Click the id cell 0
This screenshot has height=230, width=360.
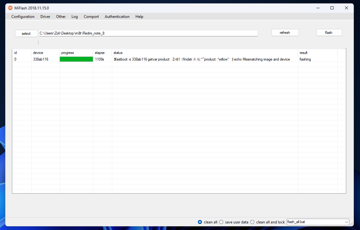(x=15, y=59)
